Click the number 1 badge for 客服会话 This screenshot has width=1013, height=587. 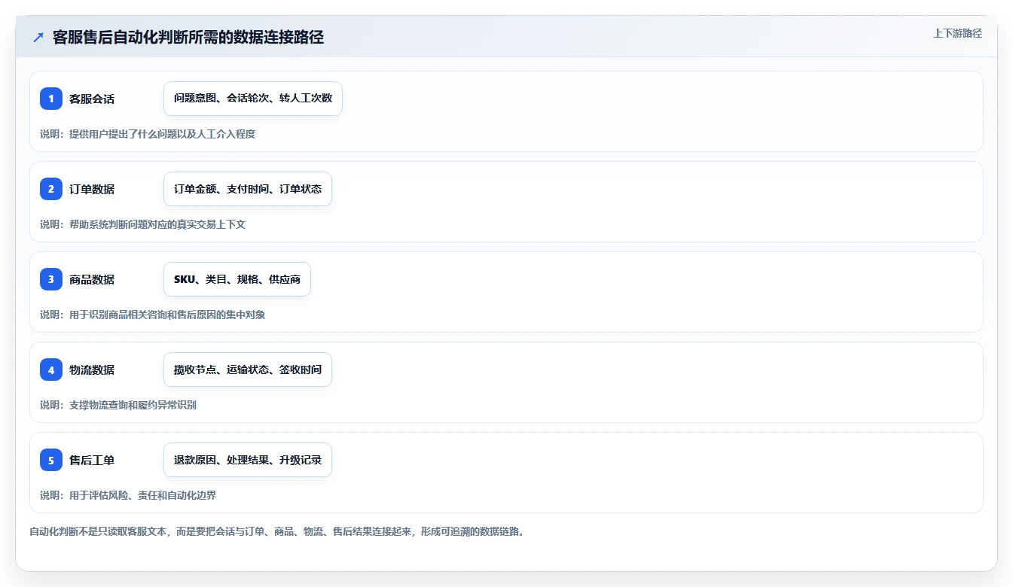pos(51,99)
